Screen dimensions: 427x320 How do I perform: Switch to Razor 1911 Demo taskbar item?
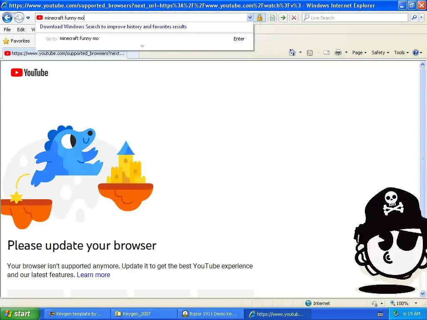point(211,314)
